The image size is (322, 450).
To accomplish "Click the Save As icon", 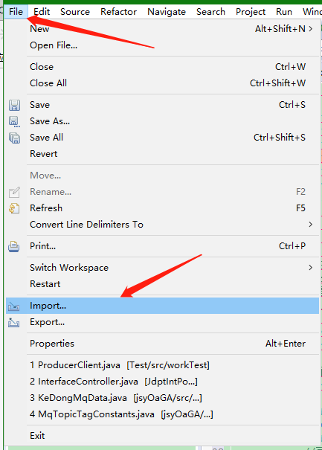I will [x=14, y=121].
